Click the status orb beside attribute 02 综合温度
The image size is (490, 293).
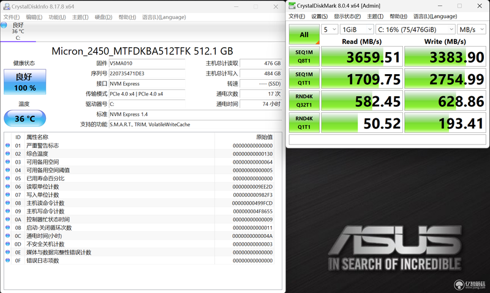[8, 153]
